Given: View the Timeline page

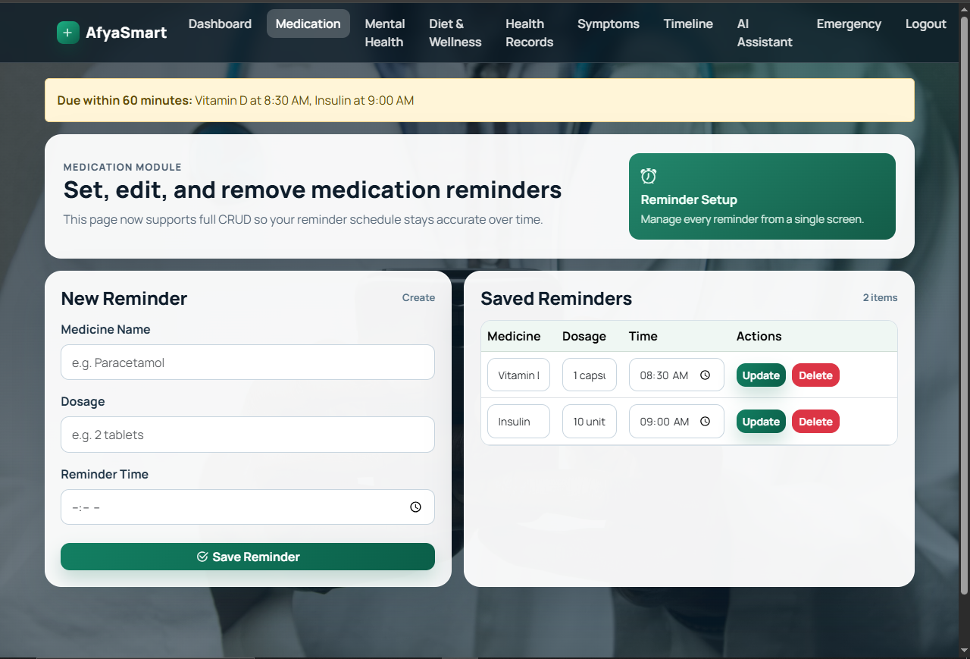Looking at the screenshot, I should (688, 24).
